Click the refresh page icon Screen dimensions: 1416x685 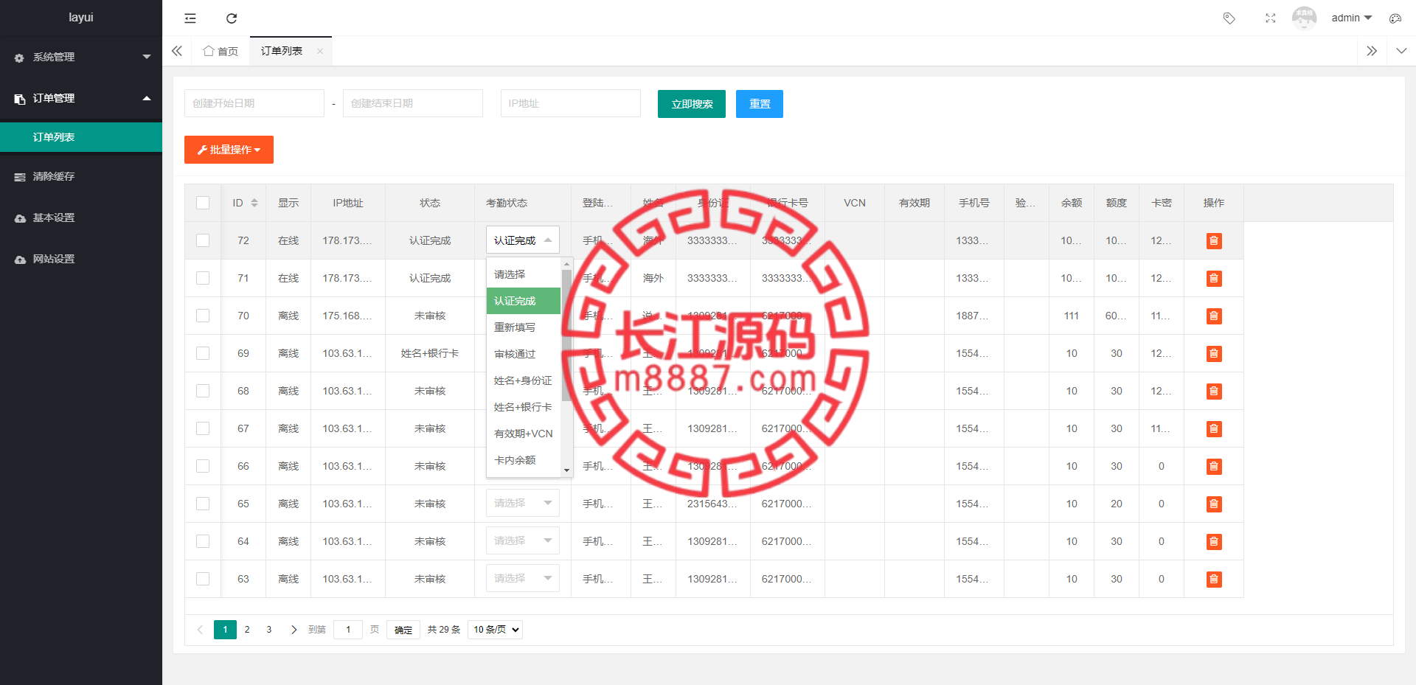pyautogui.click(x=232, y=18)
